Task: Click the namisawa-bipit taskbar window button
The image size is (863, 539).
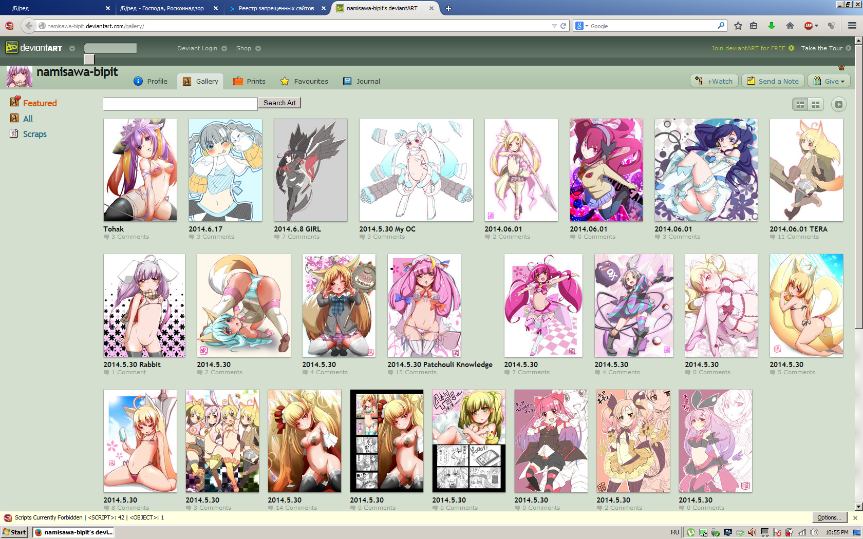Action: 73,532
